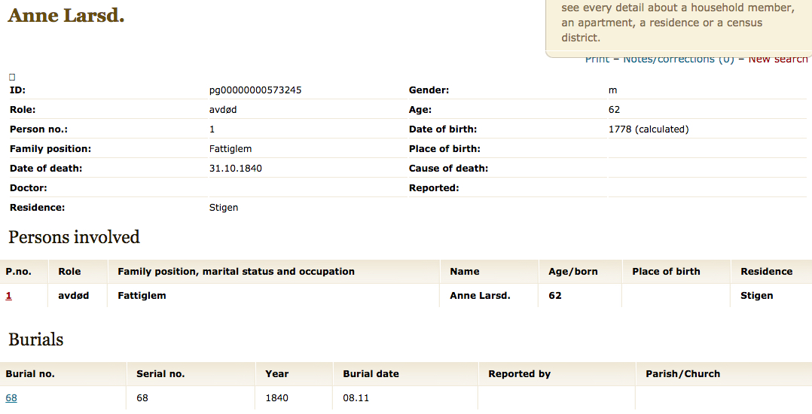Click the tooltip box about household details
812x414 pixels.
(679, 26)
